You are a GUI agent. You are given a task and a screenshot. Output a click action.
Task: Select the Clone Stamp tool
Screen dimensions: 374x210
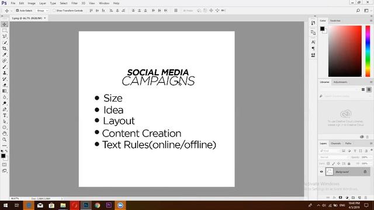tap(5, 73)
